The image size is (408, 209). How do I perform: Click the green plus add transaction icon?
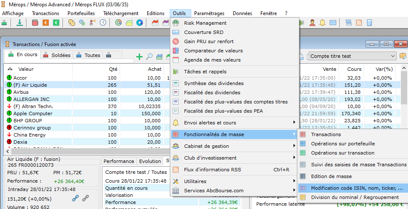(x=140, y=57)
